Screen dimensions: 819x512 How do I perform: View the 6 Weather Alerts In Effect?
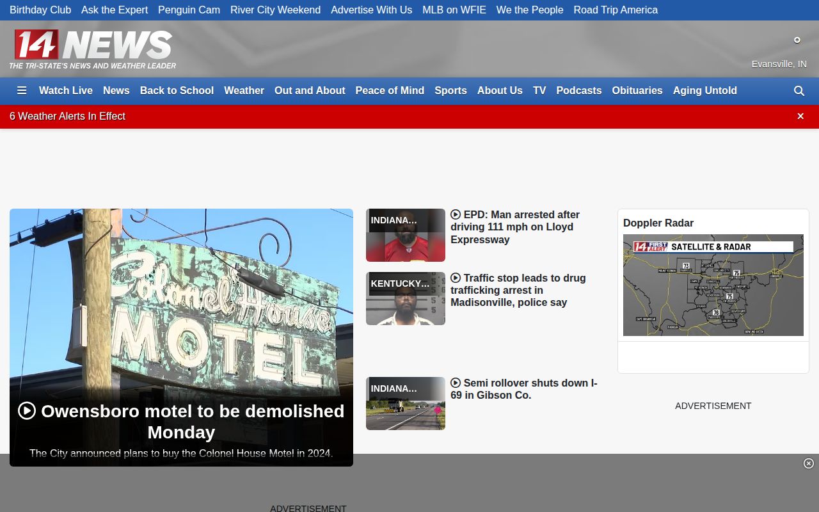[x=67, y=116]
